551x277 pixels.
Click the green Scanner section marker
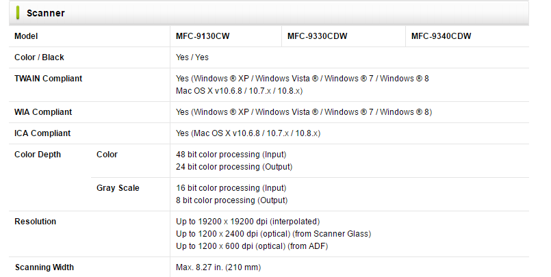(x=18, y=13)
